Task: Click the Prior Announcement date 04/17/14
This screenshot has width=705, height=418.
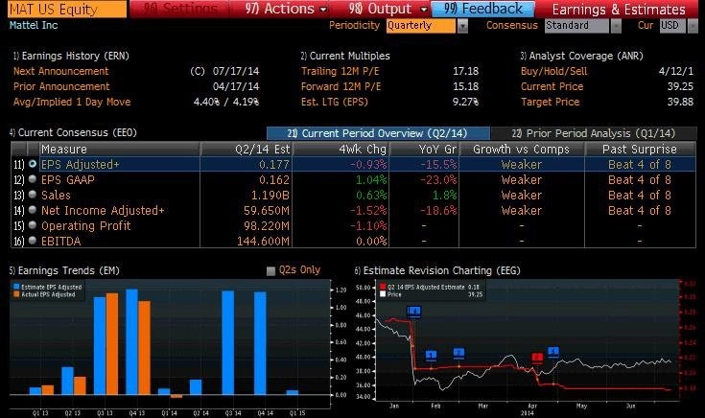Action: point(236,86)
